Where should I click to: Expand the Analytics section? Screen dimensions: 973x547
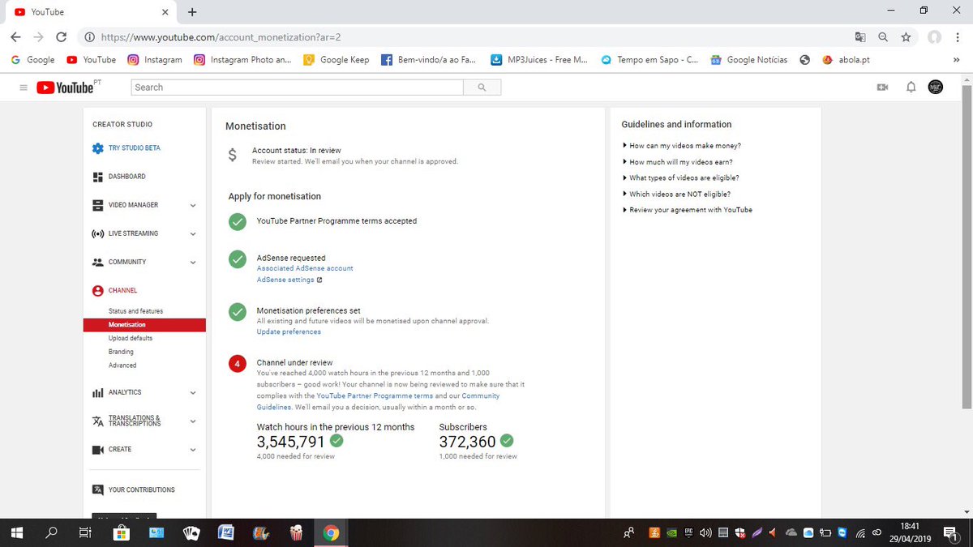[x=193, y=393]
